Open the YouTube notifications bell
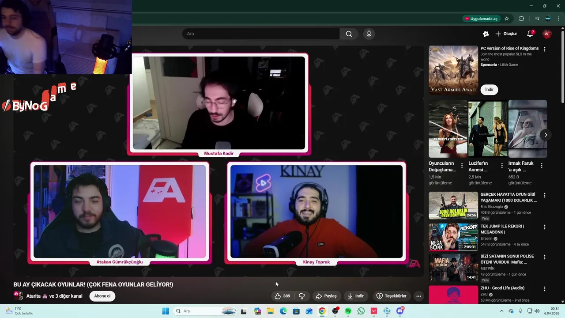 pyautogui.click(x=530, y=34)
